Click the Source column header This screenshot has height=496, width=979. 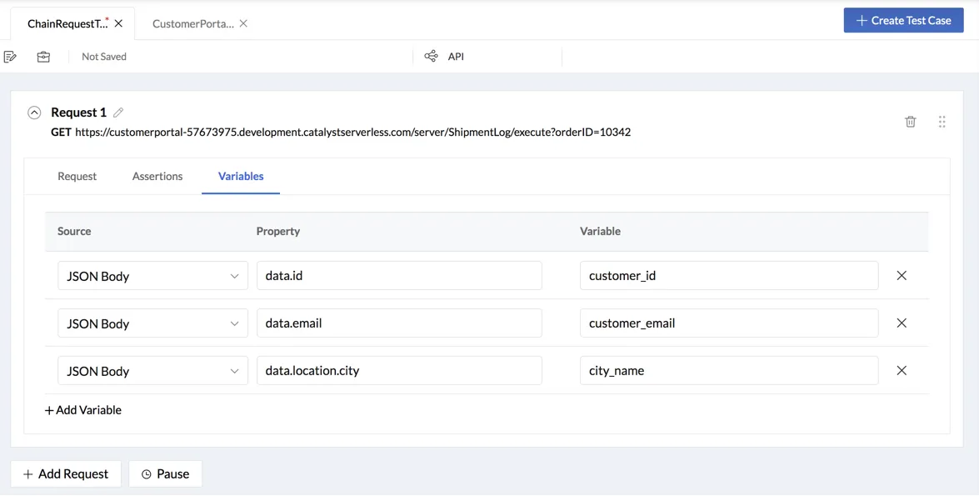74,231
